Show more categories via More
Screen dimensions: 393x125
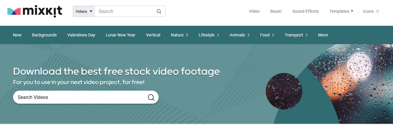click(x=323, y=35)
